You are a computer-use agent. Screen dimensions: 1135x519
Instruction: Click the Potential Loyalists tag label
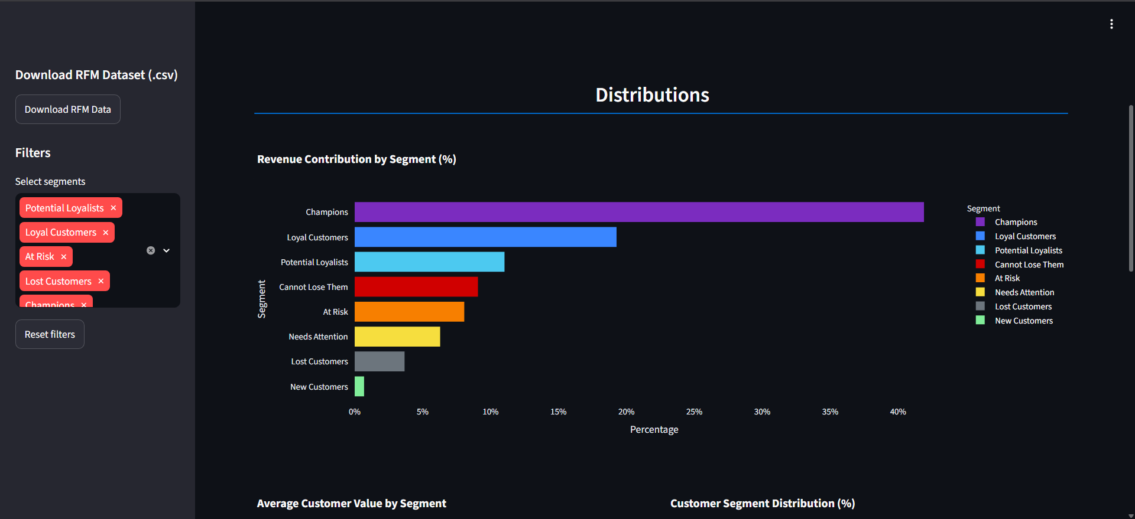click(64, 208)
